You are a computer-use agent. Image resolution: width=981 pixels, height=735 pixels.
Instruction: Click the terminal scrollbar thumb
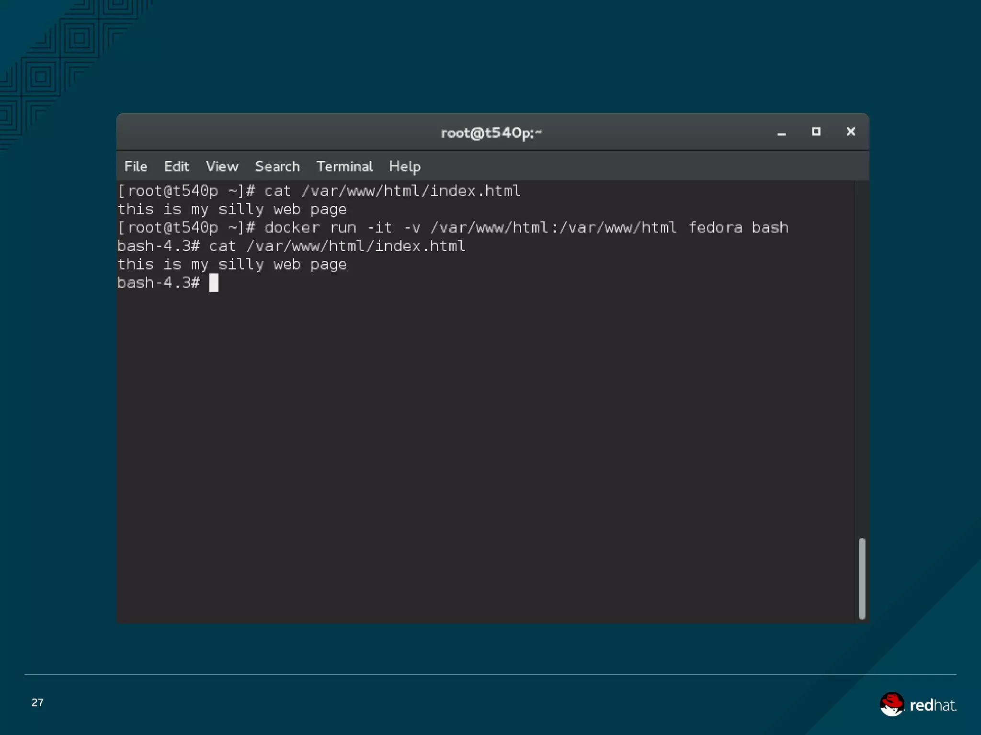tap(862, 578)
